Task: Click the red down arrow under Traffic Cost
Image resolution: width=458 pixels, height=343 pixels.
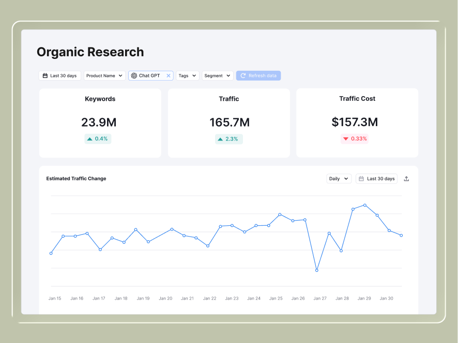Action: pos(345,138)
